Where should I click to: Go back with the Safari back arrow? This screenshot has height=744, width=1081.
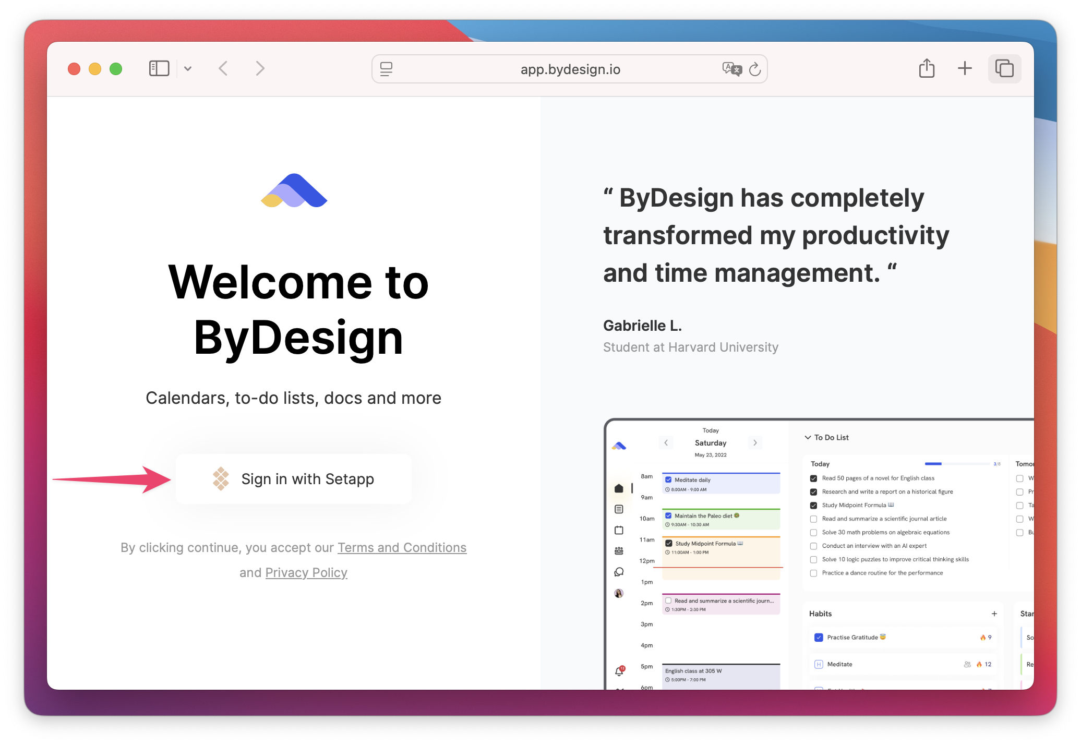click(x=223, y=68)
